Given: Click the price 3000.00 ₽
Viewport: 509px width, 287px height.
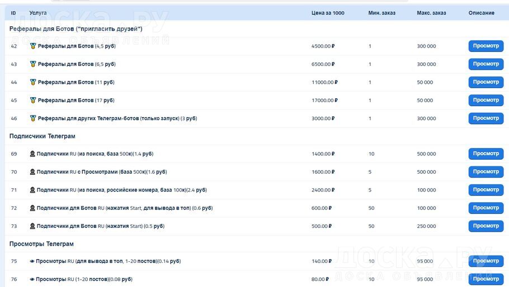Looking at the screenshot, I should tap(323, 118).
